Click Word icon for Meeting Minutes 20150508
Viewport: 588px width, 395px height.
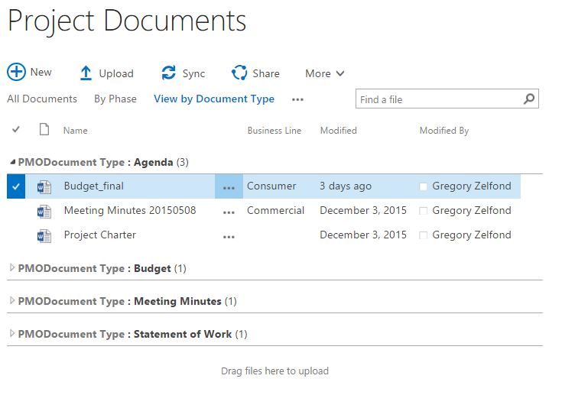tap(44, 212)
